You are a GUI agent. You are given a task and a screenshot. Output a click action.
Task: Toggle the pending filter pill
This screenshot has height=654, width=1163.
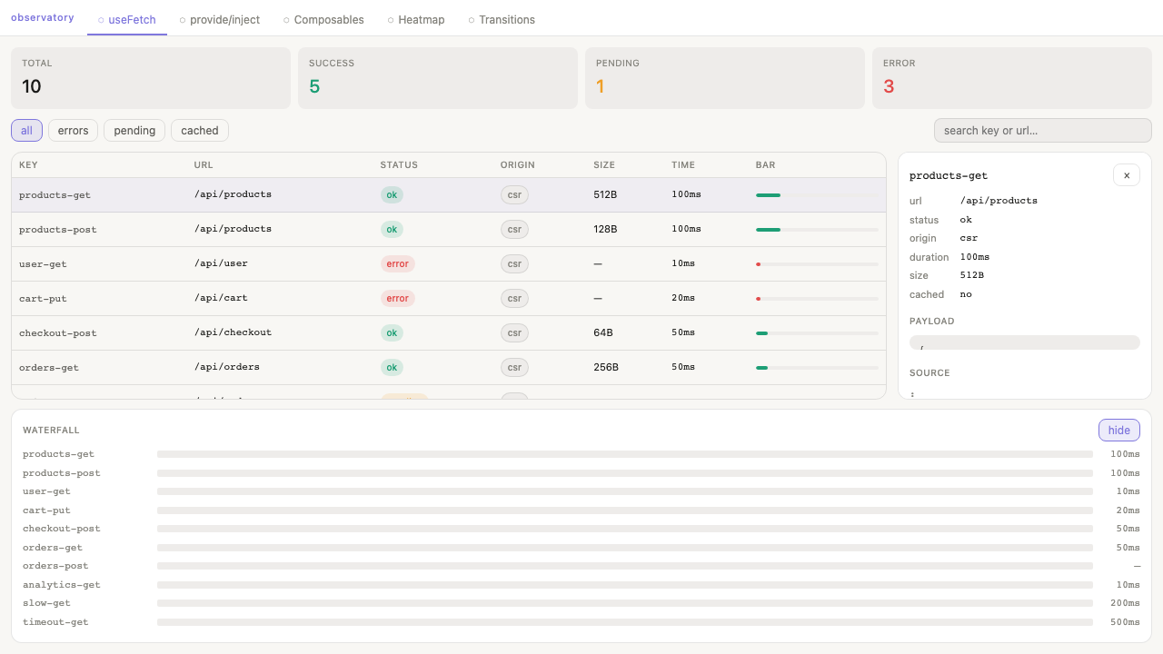pos(134,130)
